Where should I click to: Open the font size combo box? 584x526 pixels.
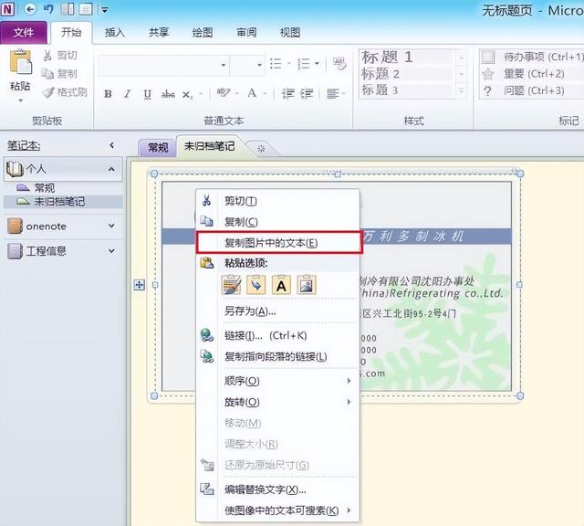point(247,65)
